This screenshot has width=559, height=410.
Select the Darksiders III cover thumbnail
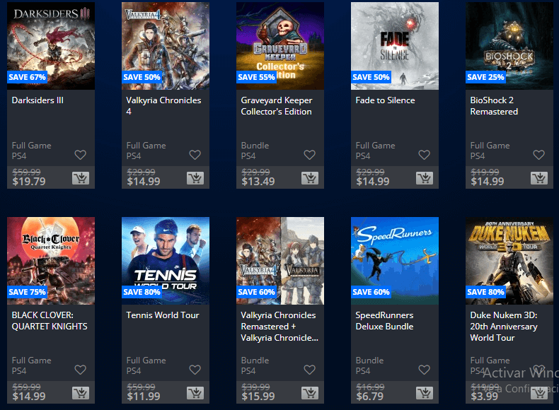tap(51, 46)
